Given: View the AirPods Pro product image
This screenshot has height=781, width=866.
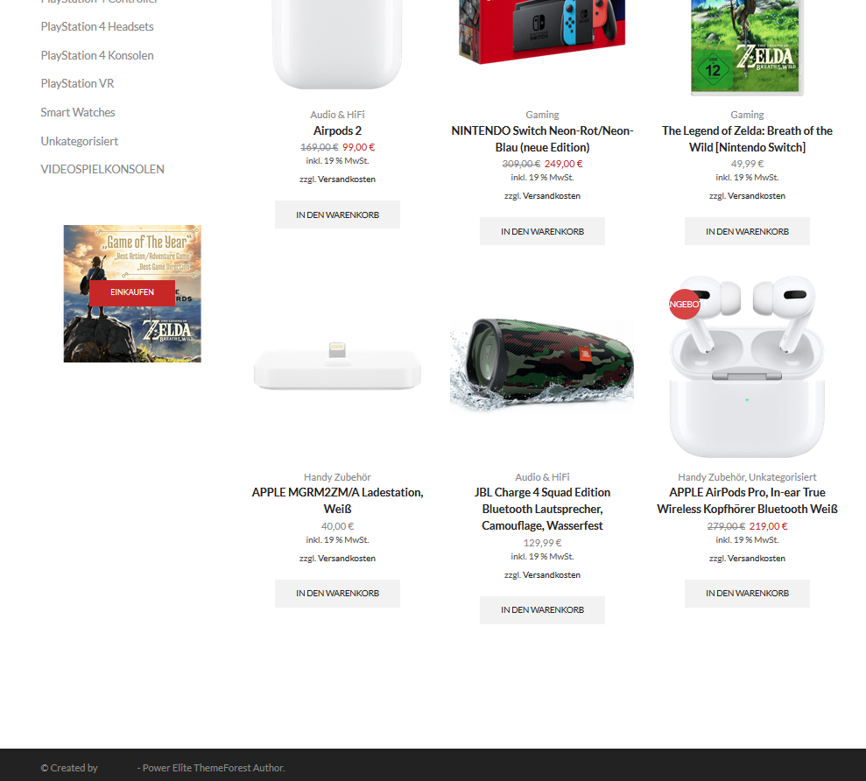Looking at the screenshot, I should [x=747, y=367].
